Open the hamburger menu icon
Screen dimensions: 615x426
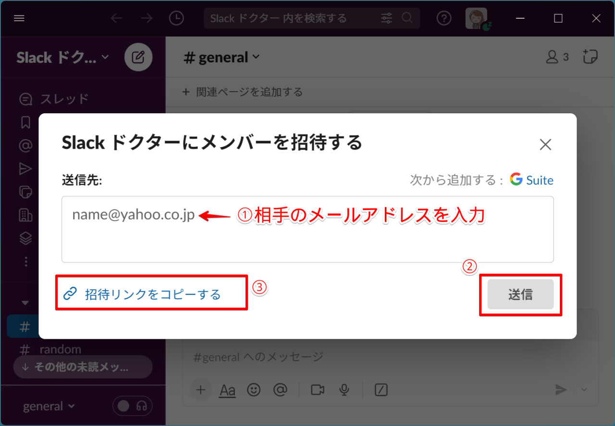coord(19,18)
